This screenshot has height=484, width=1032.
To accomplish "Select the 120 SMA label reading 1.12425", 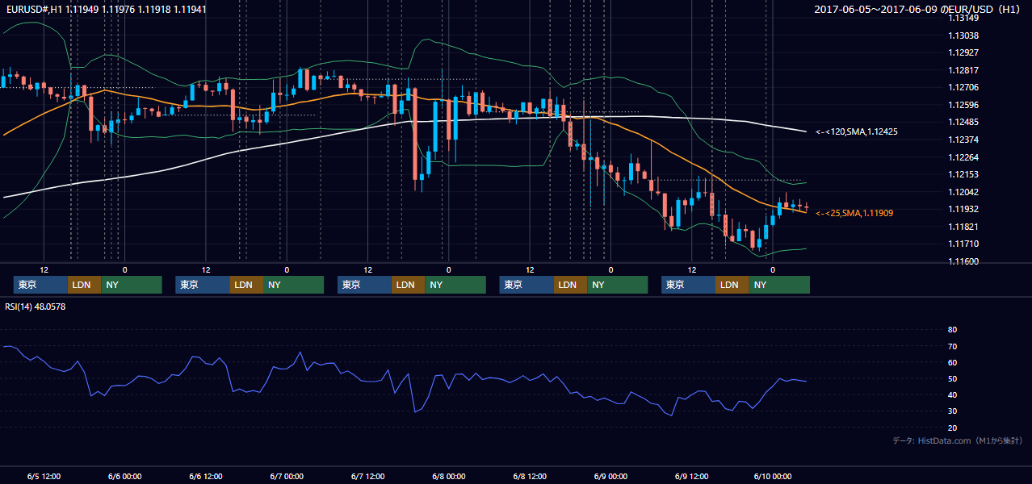I will pos(857,131).
